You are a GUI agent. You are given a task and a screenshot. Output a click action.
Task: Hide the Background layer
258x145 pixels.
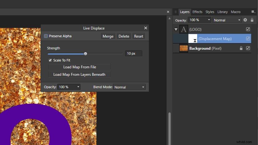pyautogui.click(x=248, y=48)
